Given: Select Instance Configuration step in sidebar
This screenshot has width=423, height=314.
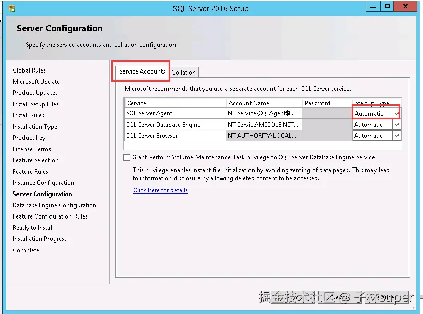Looking at the screenshot, I should (43, 183).
